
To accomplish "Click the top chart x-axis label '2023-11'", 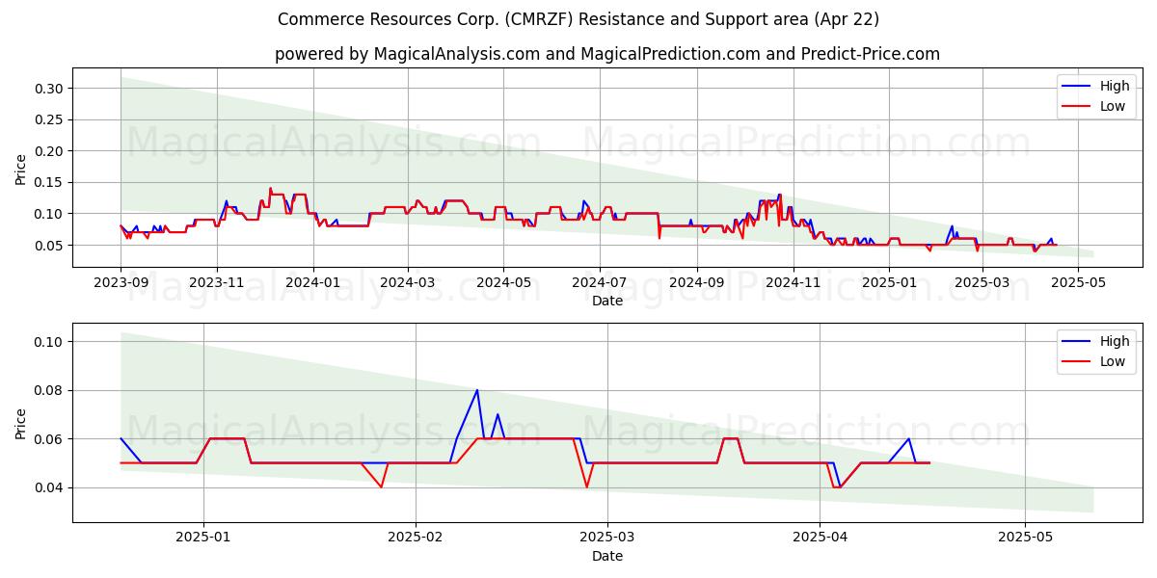I will 216,283.
